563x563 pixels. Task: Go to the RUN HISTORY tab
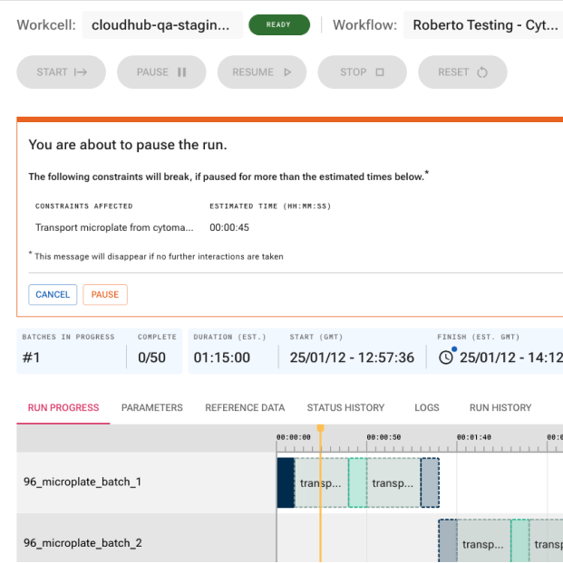[x=500, y=407]
